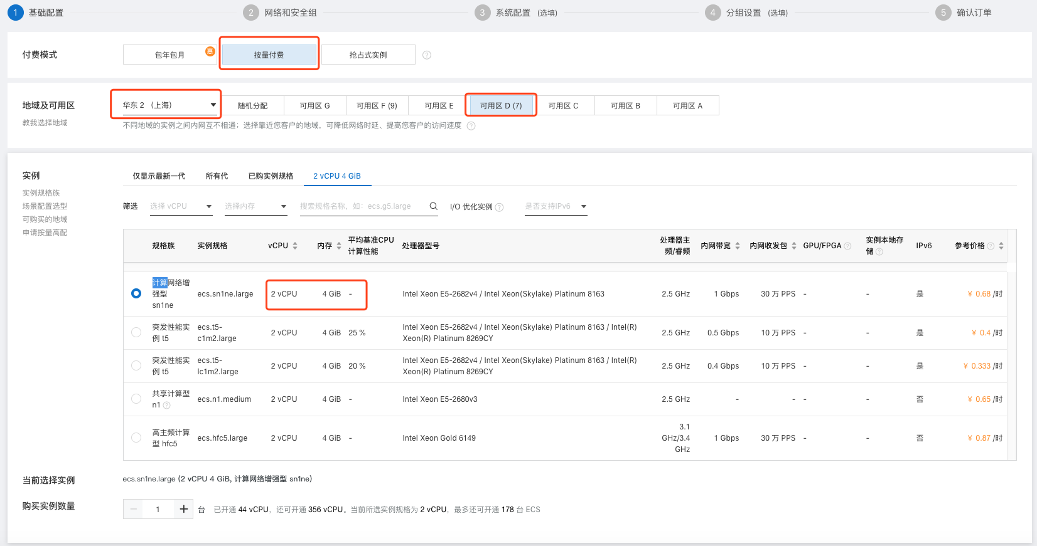Click step 4 分组设置 circle icon
The width and height of the screenshot is (1037, 546).
[x=713, y=13]
